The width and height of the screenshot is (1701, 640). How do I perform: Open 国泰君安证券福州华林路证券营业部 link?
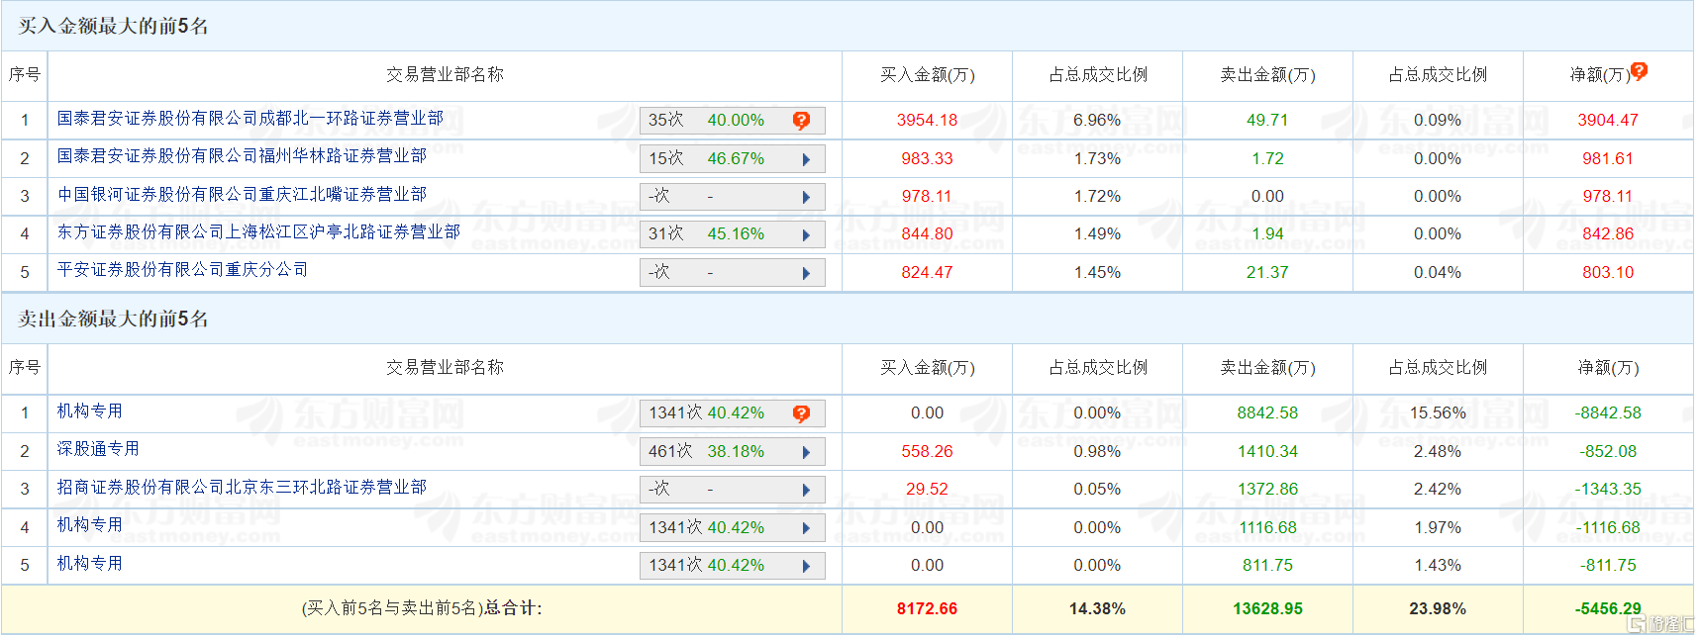242,155
